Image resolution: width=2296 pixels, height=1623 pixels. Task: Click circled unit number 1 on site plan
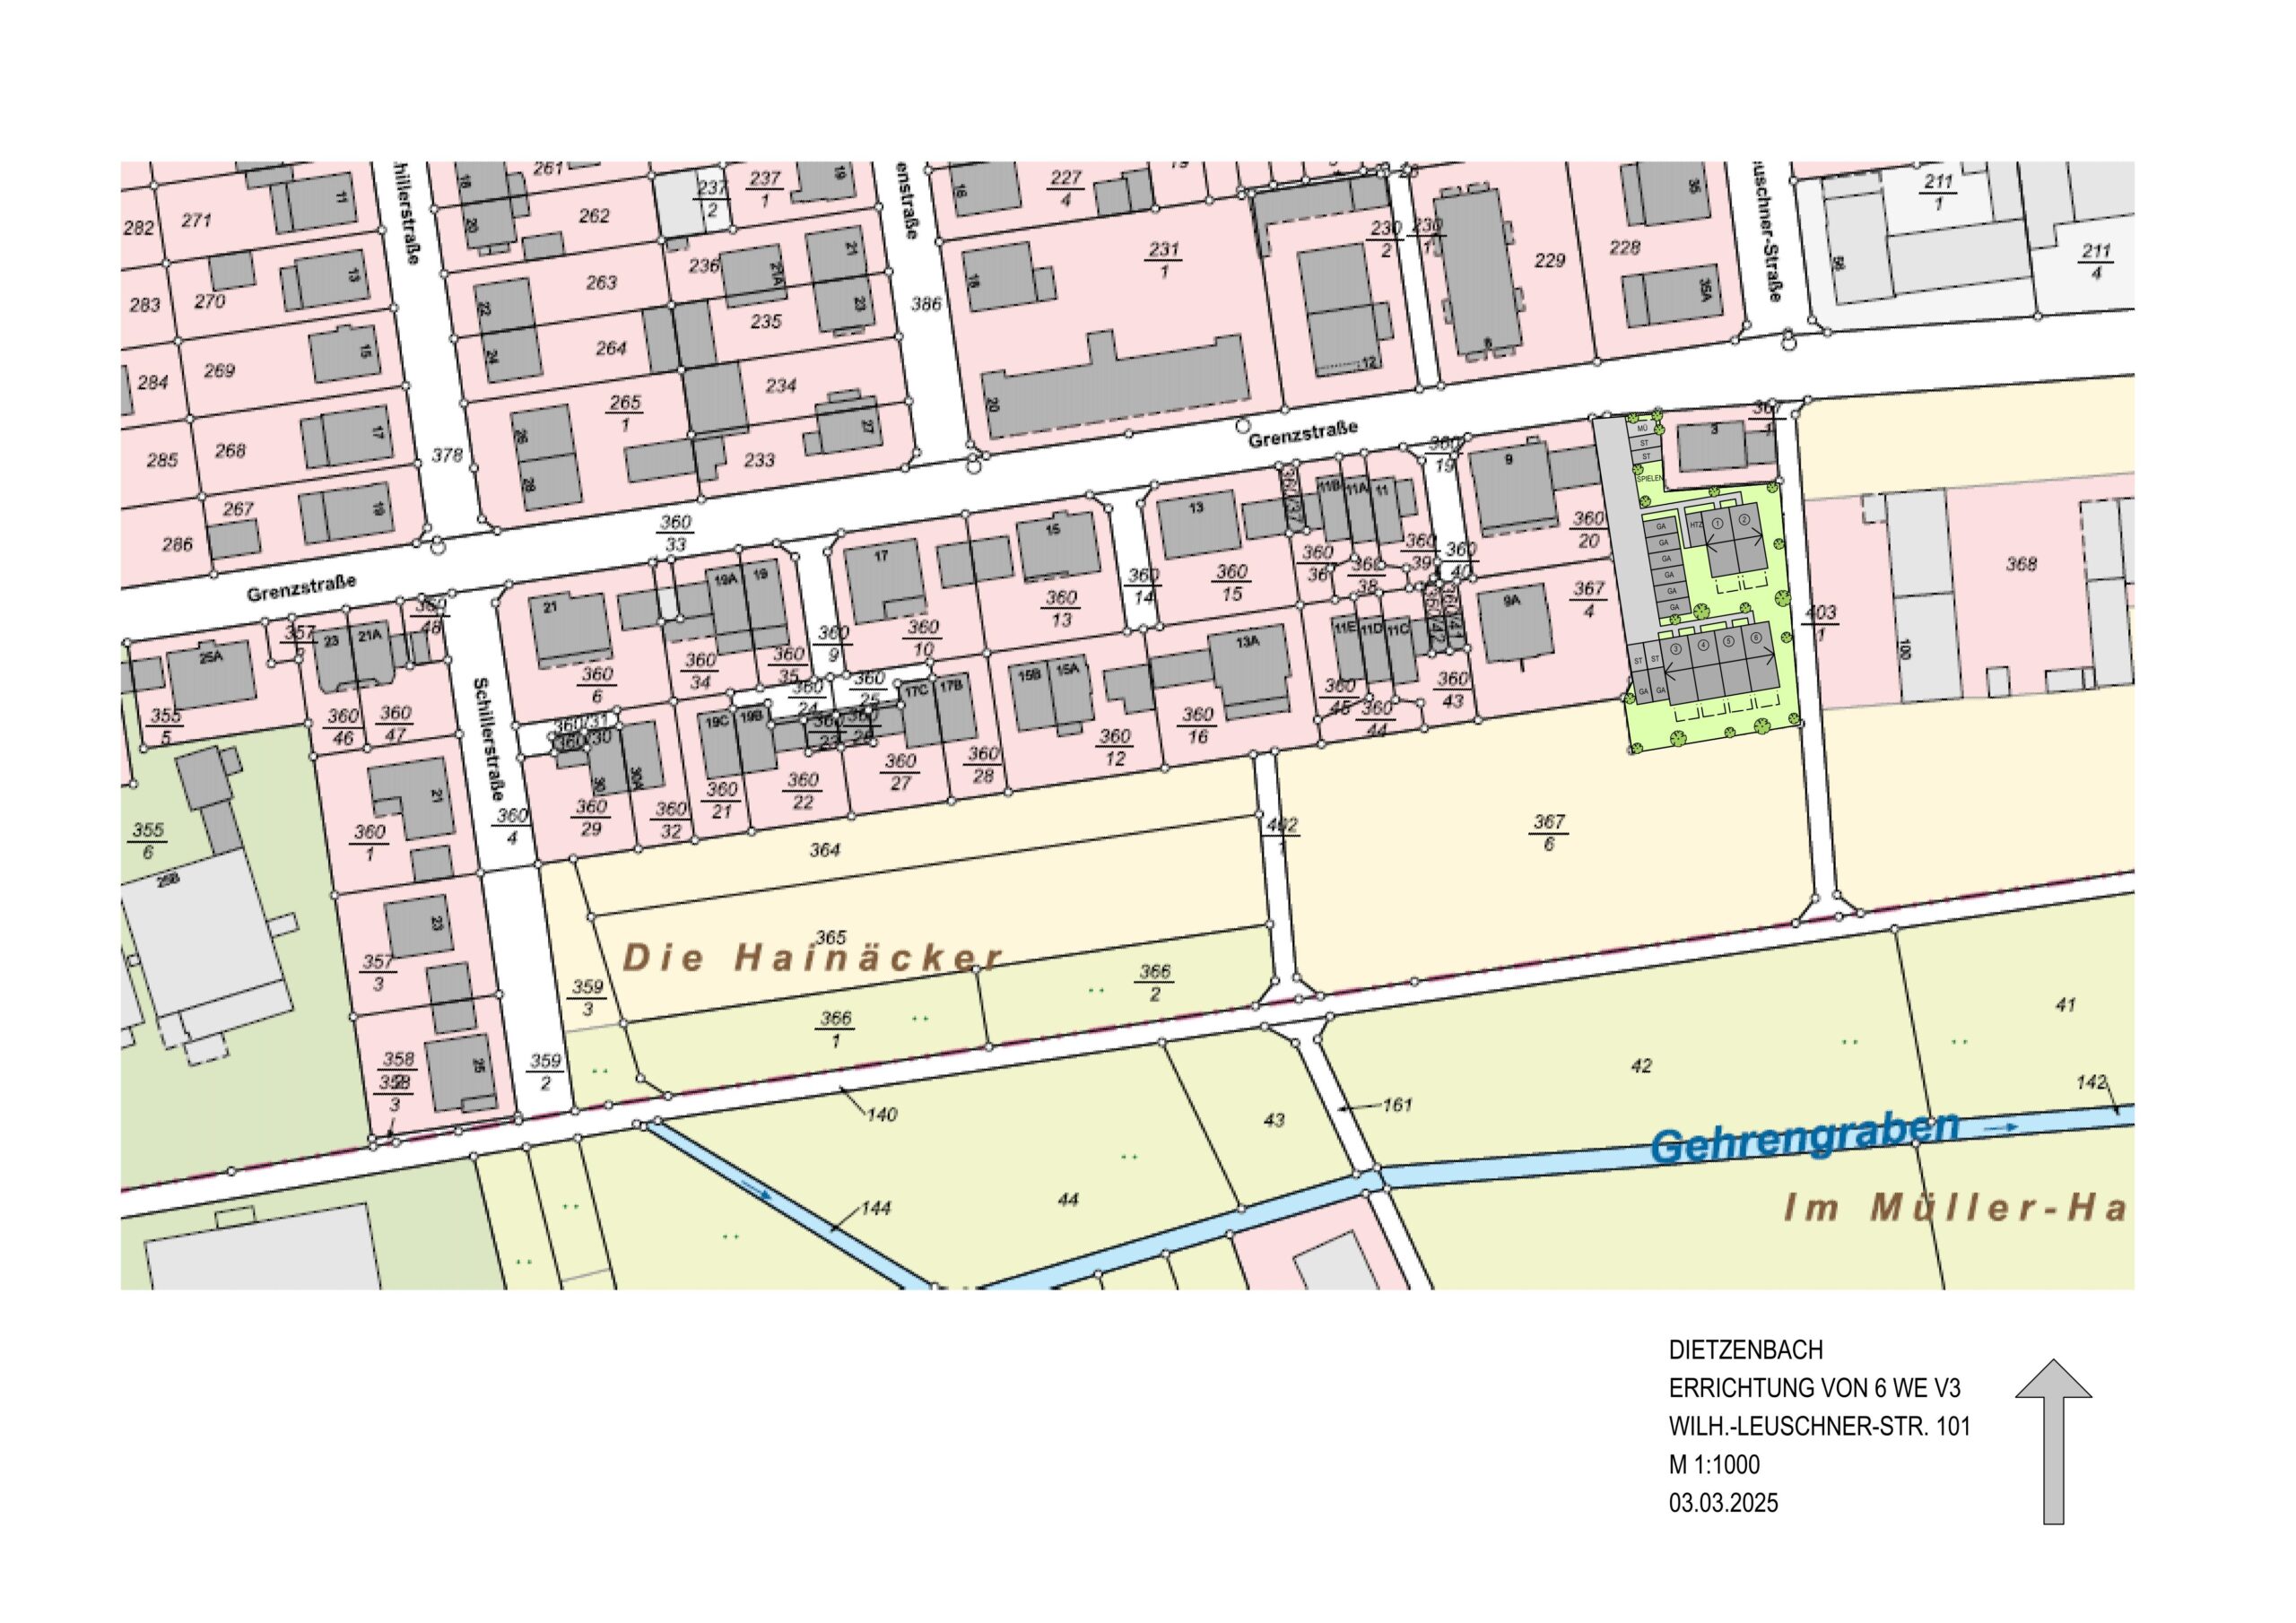point(1718,524)
